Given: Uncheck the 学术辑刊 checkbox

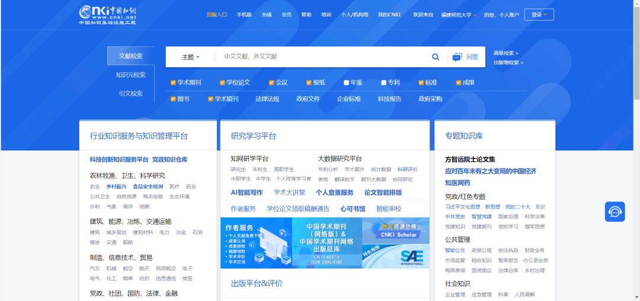Looking at the screenshot, I should 210,99.
